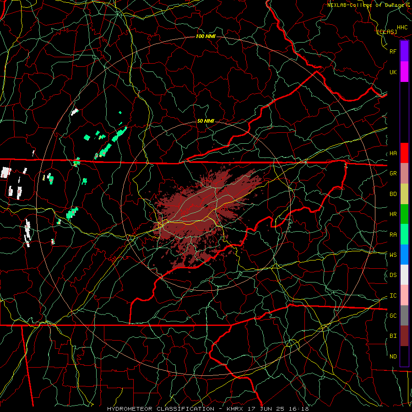Click the 'ND' legend label
The height and width of the screenshot is (412, 412).
(393, 357)
